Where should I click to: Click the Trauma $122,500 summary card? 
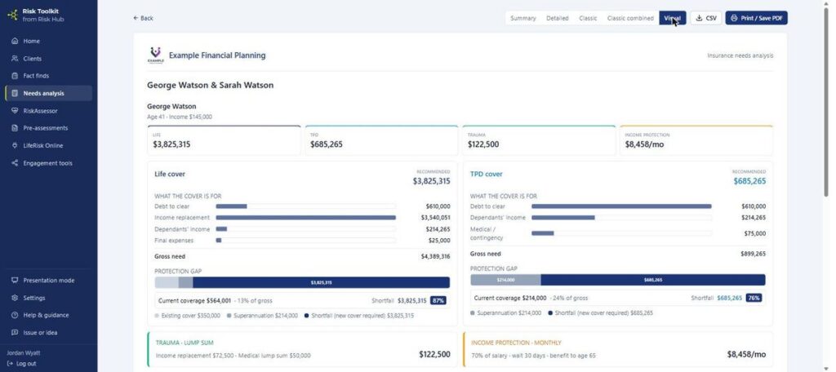(539, 140)
